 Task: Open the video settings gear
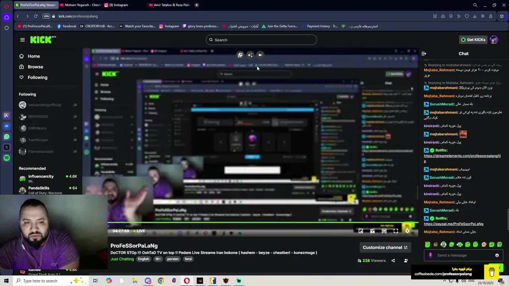407,231
